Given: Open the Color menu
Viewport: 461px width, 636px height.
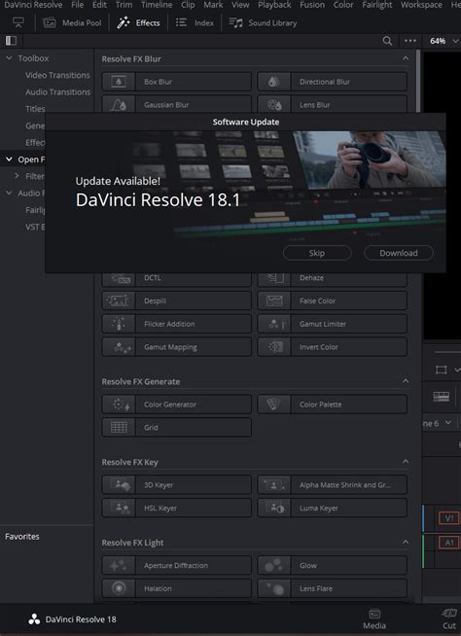Looking at the screenshot, I should (342, 5).
